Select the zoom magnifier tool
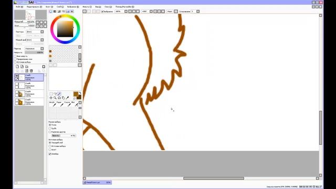This screenshot has height=189, width=336. click(x=55, y=98)
